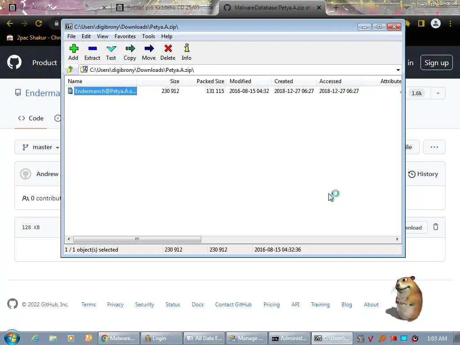This screenshot has width=460, height=345.
Task: Expand the 7-Zip address path dropdown
Action: [398, 70]
